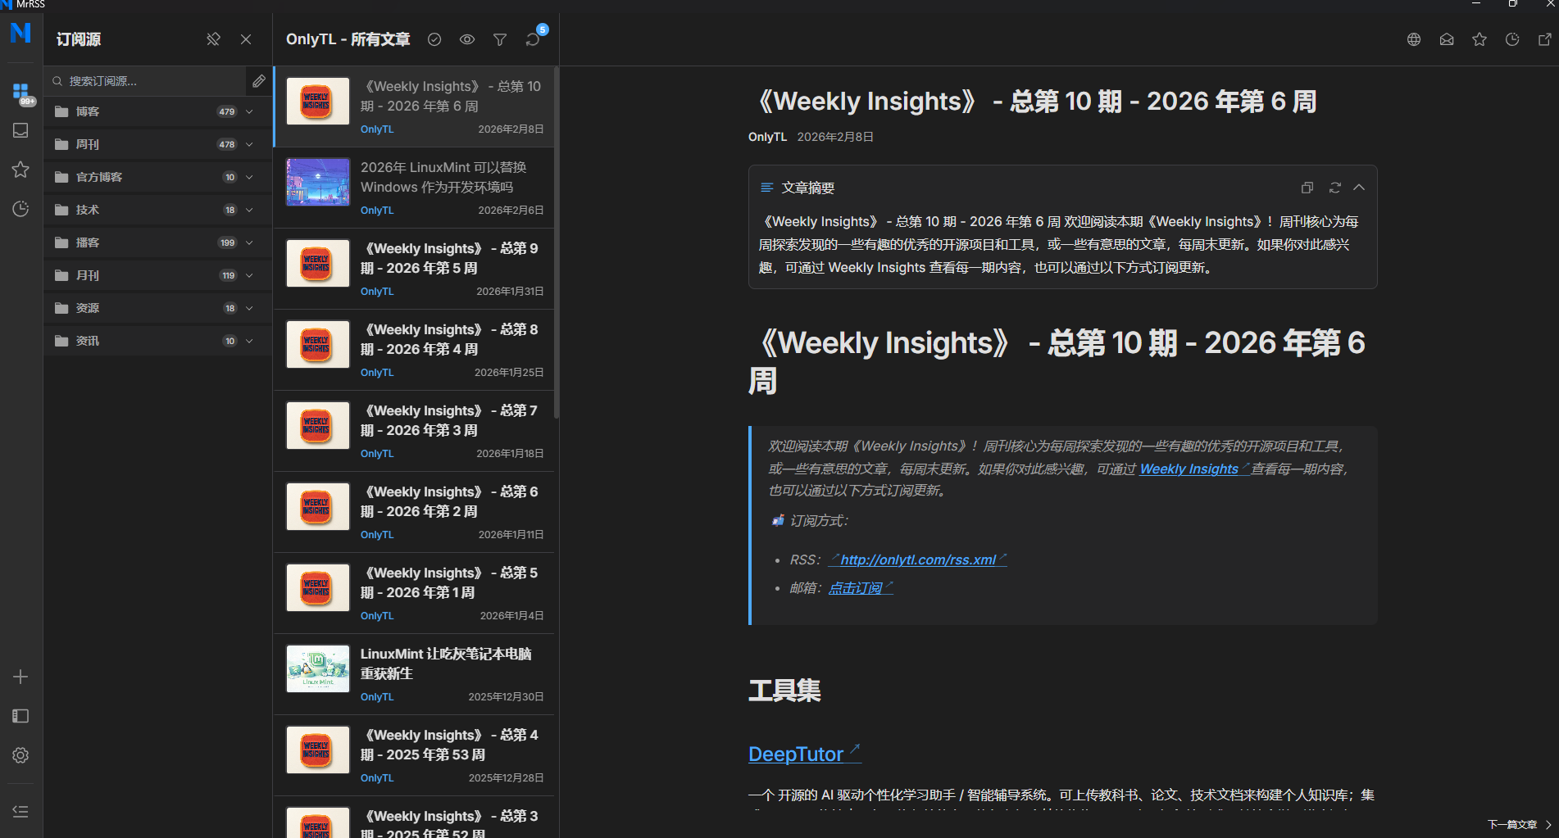
Task: Expand the 播客 folder chevron
Action: [249, 242]
